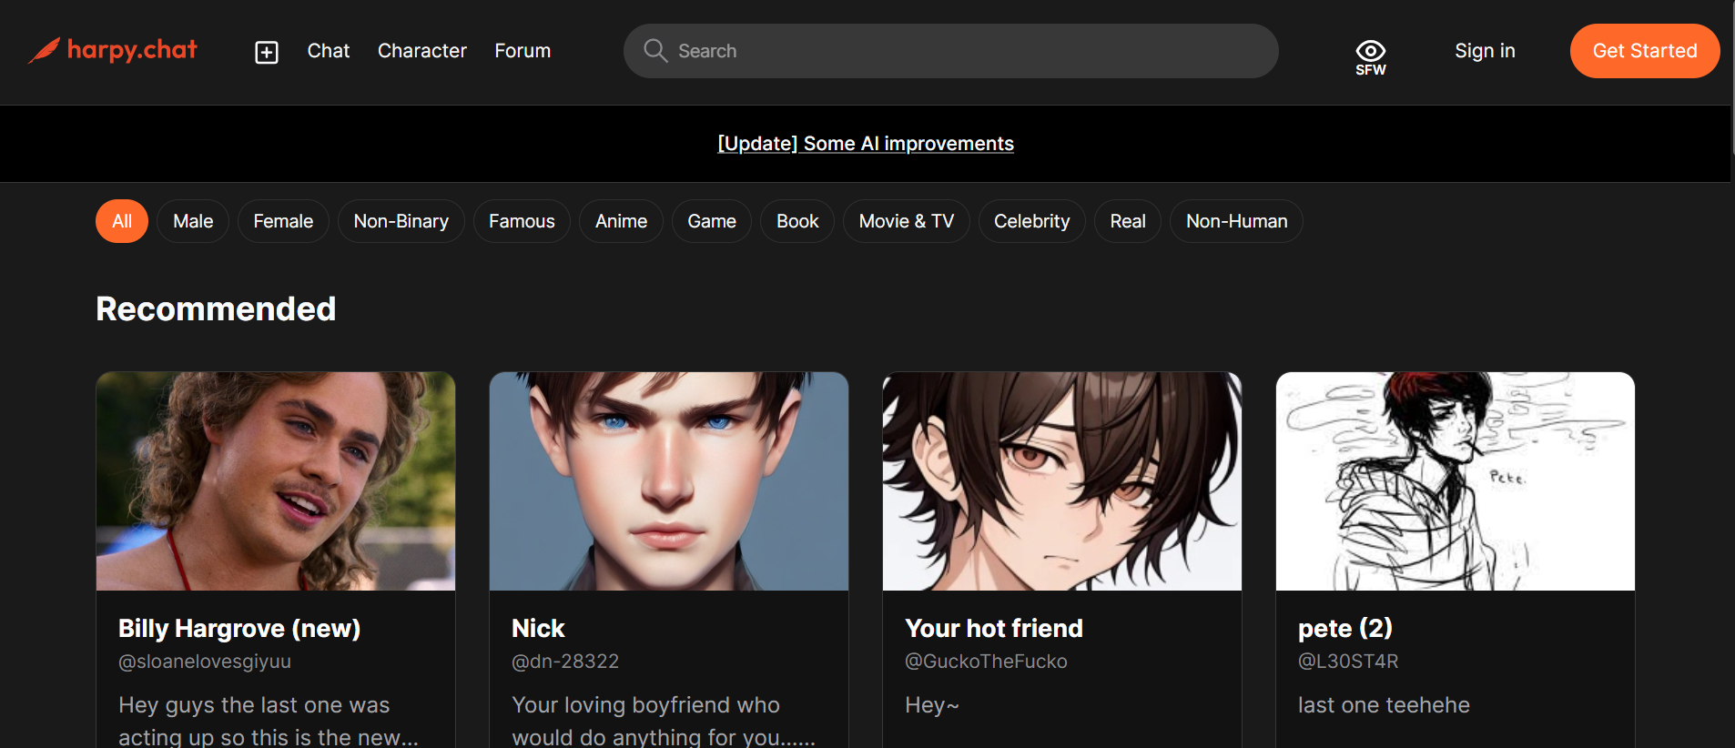Filter characters by Book
Image resolution: width=1735 pixels, height=748 pixels.
797,221
